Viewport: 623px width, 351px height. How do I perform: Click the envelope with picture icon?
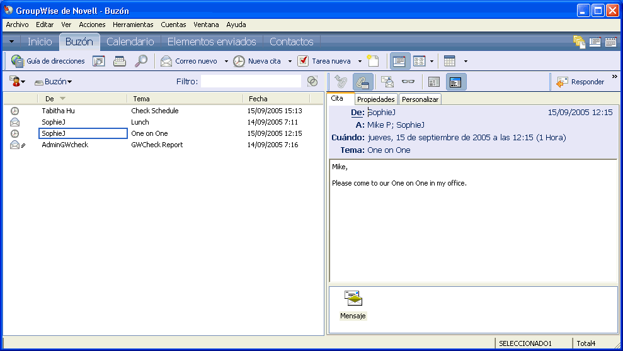[x=387, y=82]
